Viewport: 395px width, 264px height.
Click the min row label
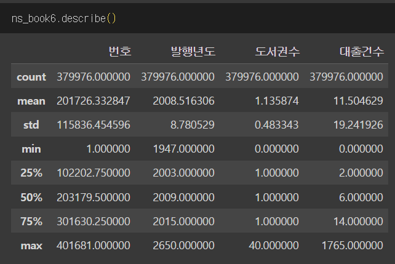point(31,149)
